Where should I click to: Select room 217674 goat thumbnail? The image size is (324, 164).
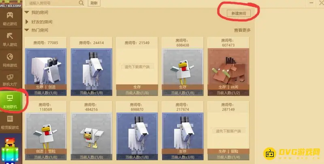183,131
